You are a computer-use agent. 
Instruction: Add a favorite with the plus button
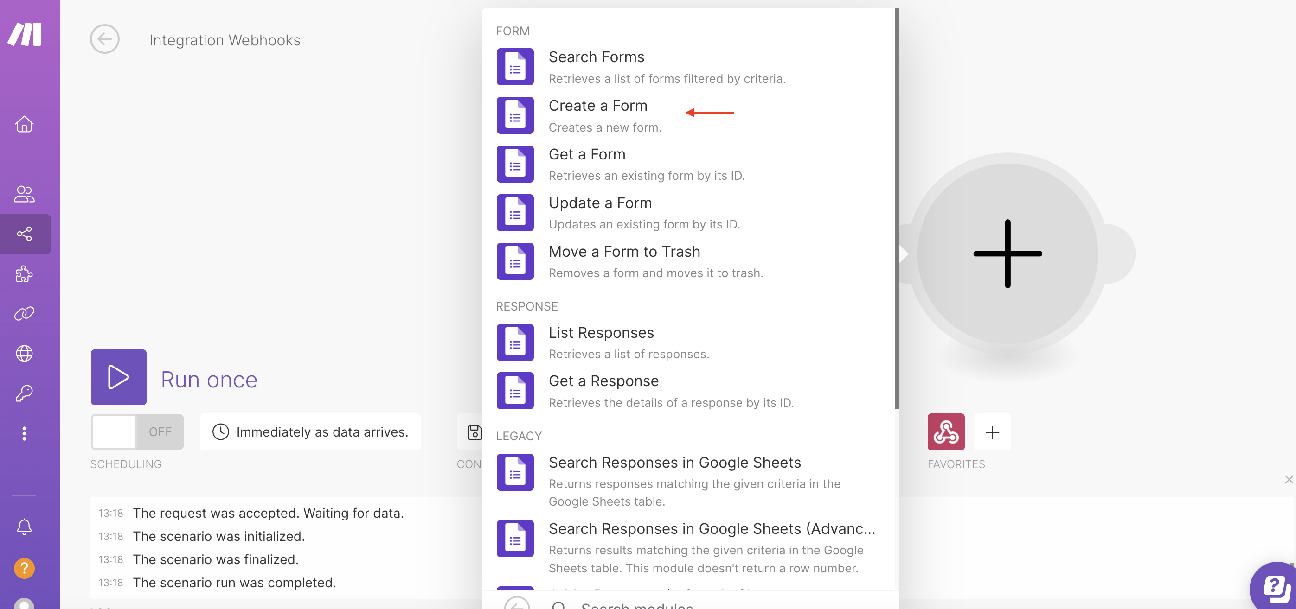point(992,432)
